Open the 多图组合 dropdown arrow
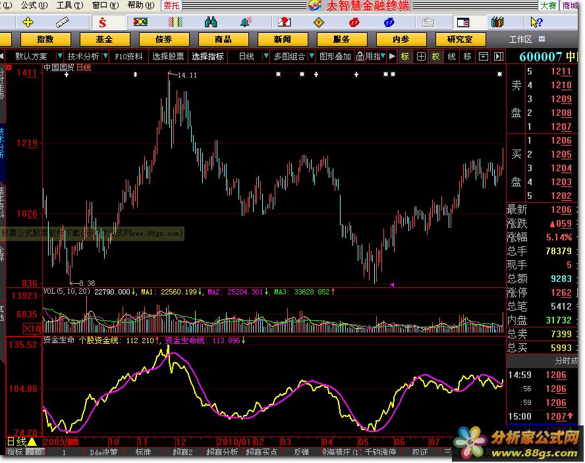Image resolution: width=585 pixels, height=463 pixels. pyautogui.click(x=312, y=57)
